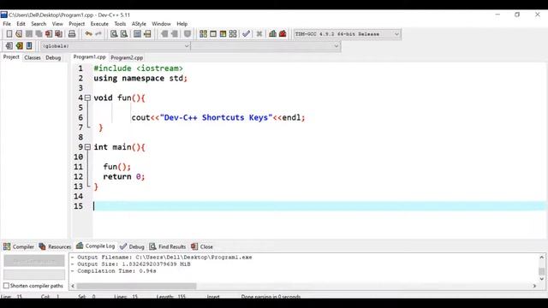The width and height of the screenshot is (548, 308).
Task: Open the Resources bottom tab
Action: [55, 246]
